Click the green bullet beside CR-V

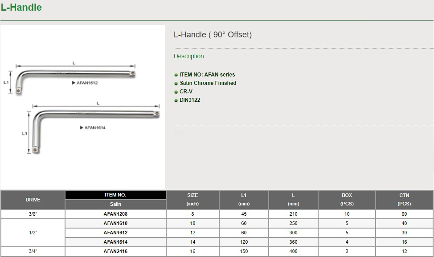pos(176,92)
